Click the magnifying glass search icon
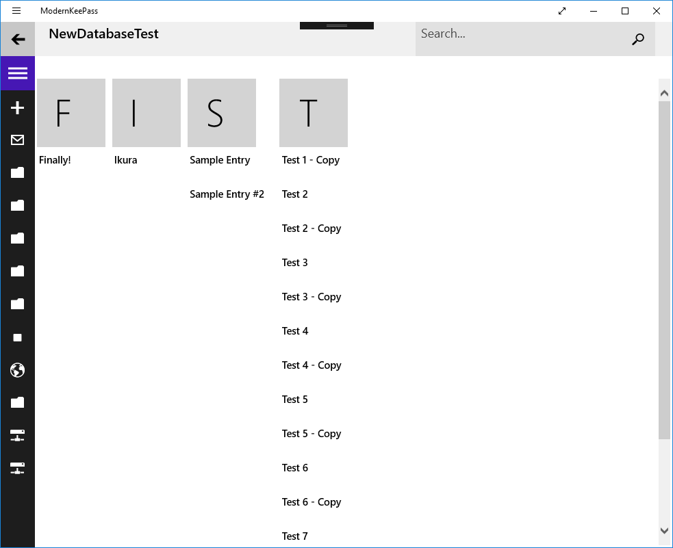 [x=637, y=40]
